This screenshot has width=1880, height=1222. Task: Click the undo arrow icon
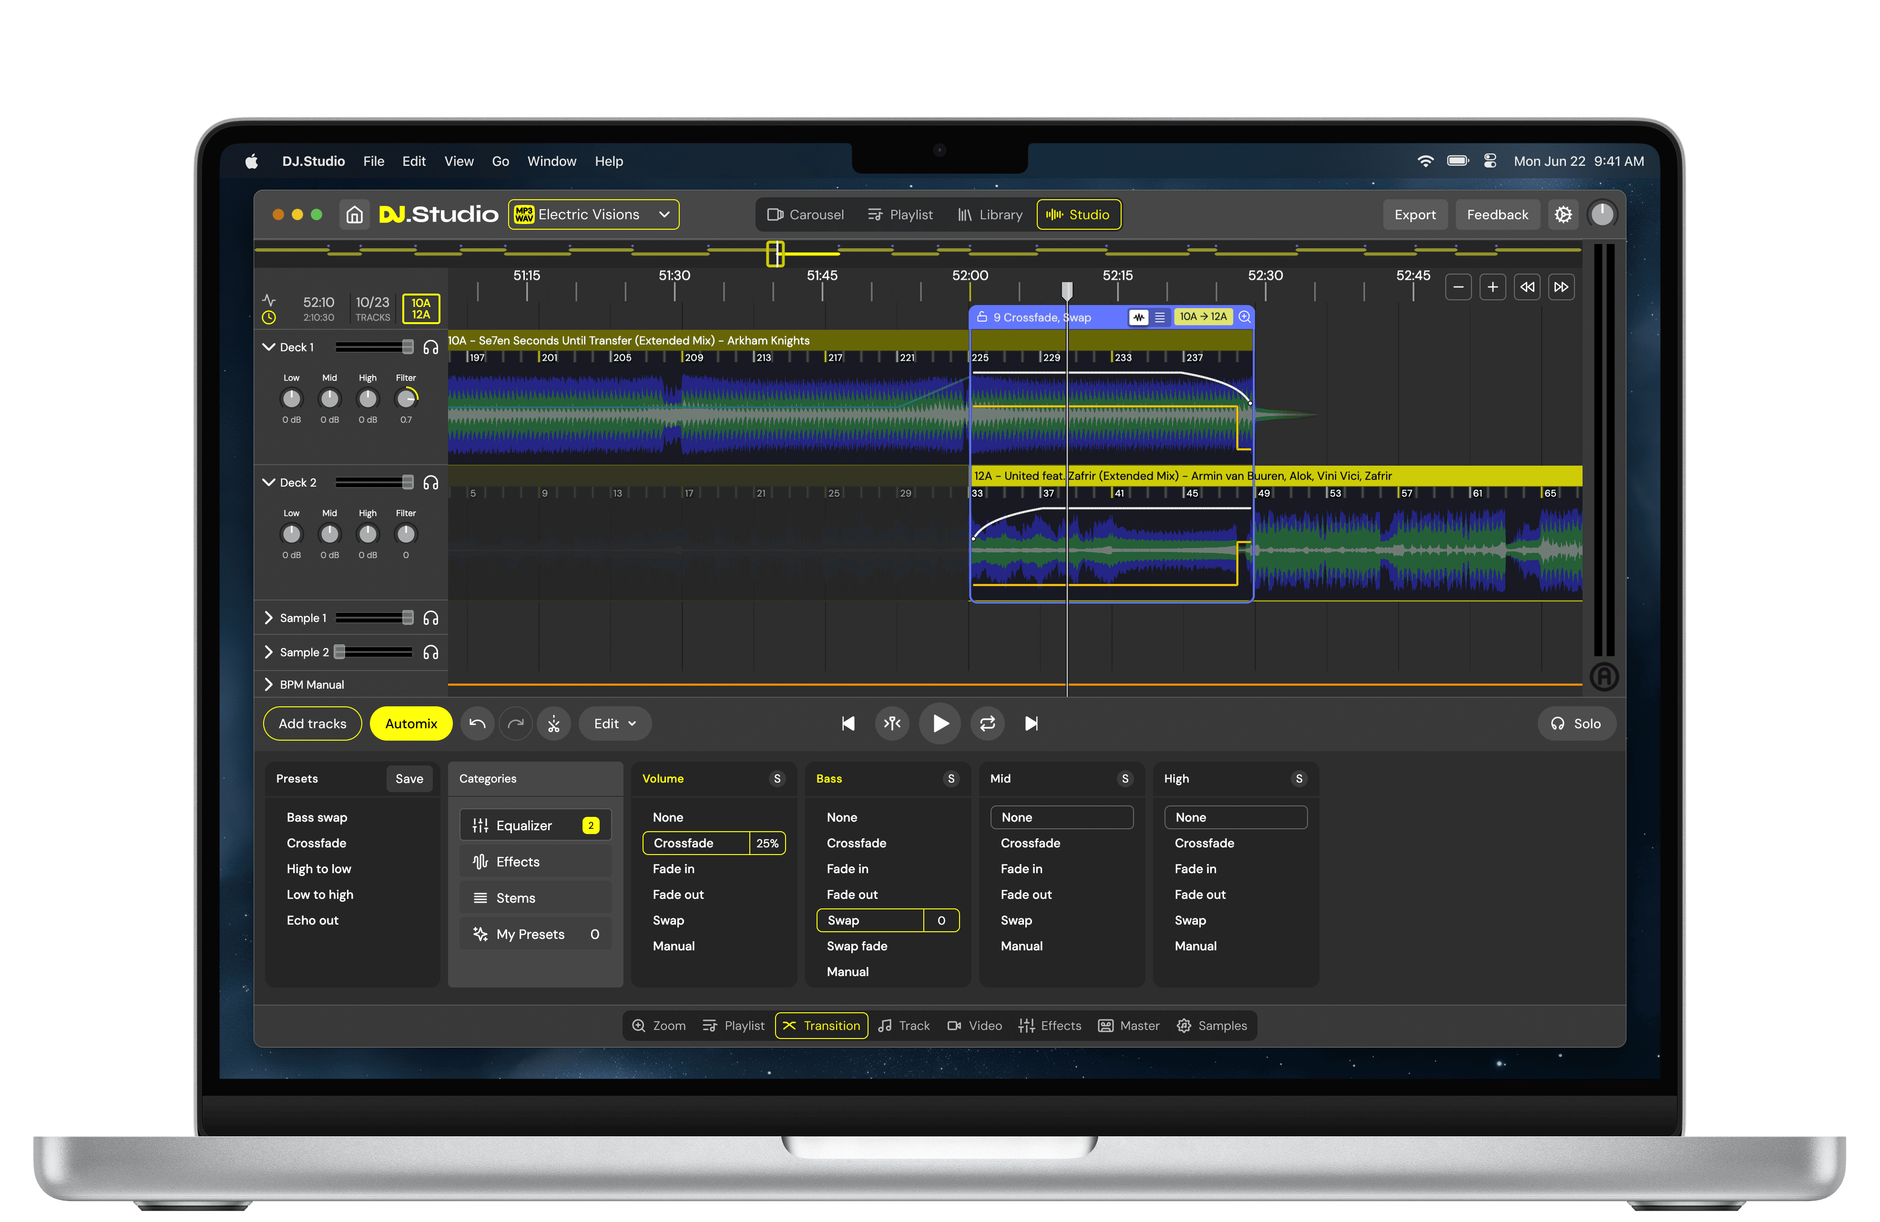point(477,723)
